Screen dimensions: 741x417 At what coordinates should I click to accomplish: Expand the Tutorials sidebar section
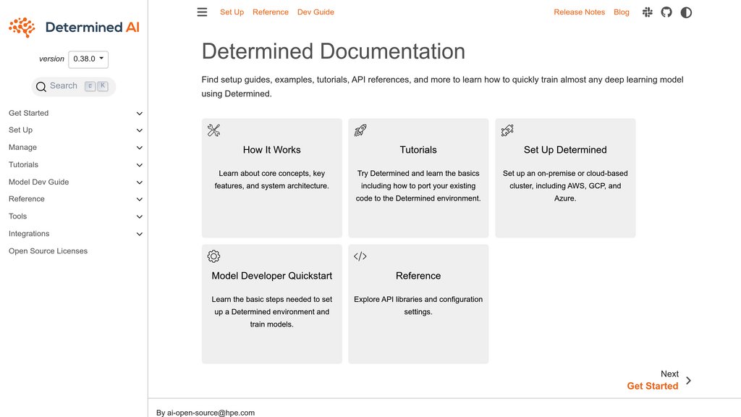pos(139,164)
